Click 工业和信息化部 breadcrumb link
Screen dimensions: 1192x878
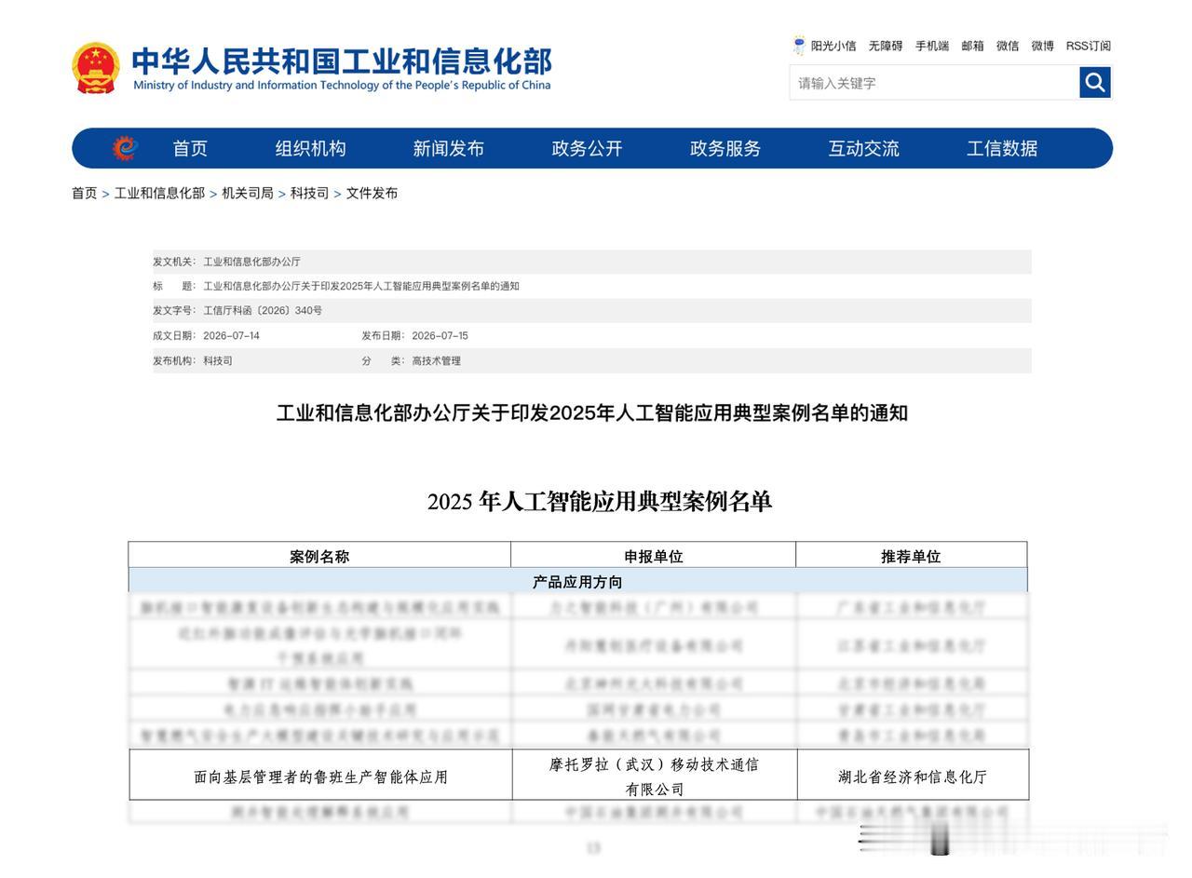(159, 193)
